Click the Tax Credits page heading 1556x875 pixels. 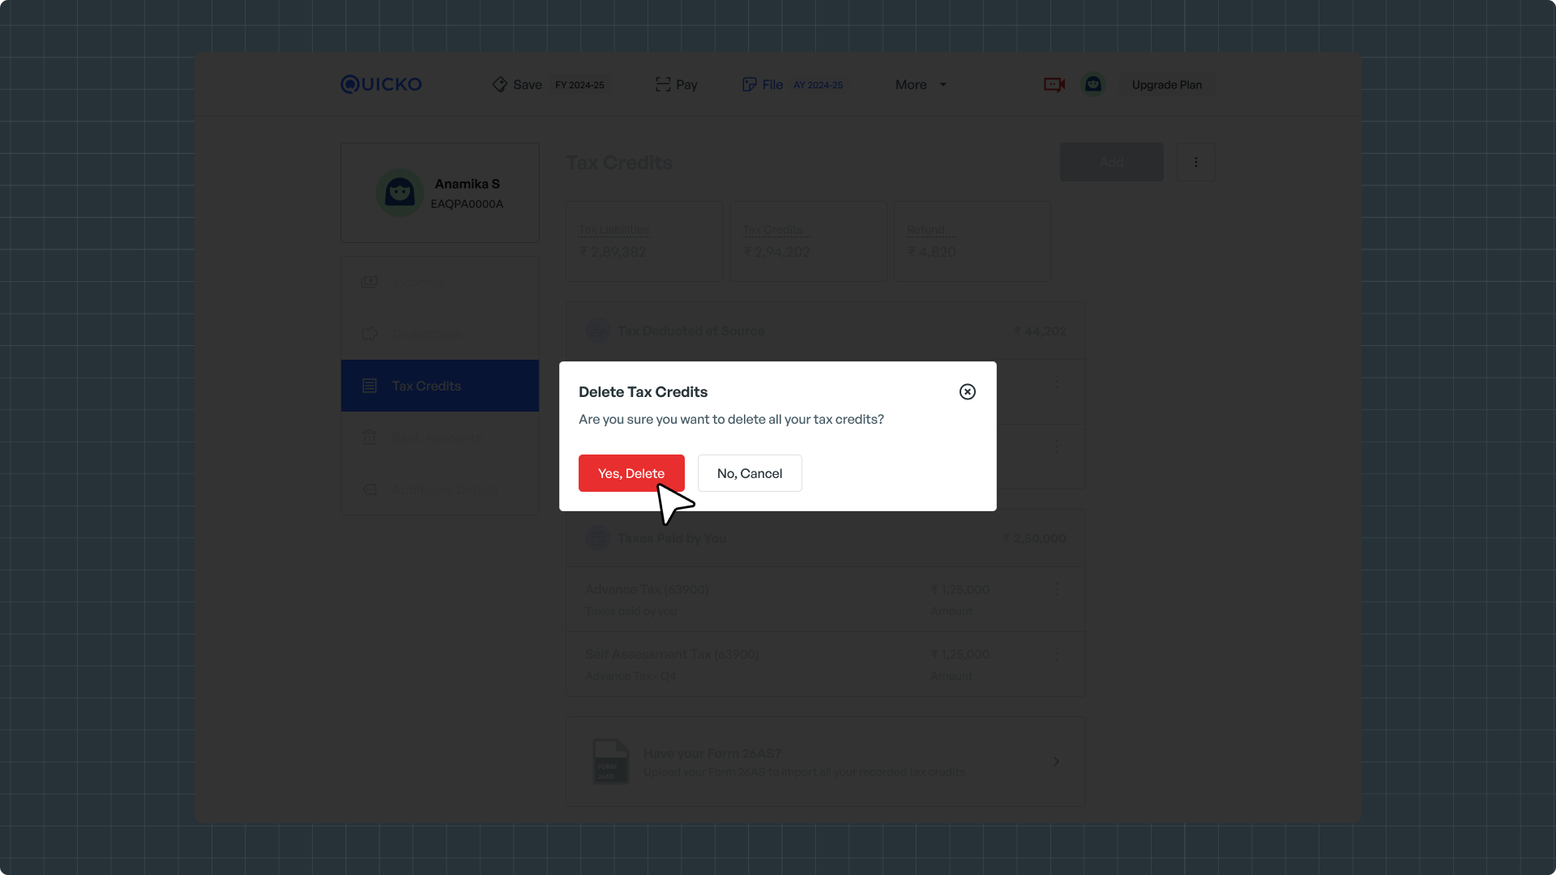(x=619, y=163)
